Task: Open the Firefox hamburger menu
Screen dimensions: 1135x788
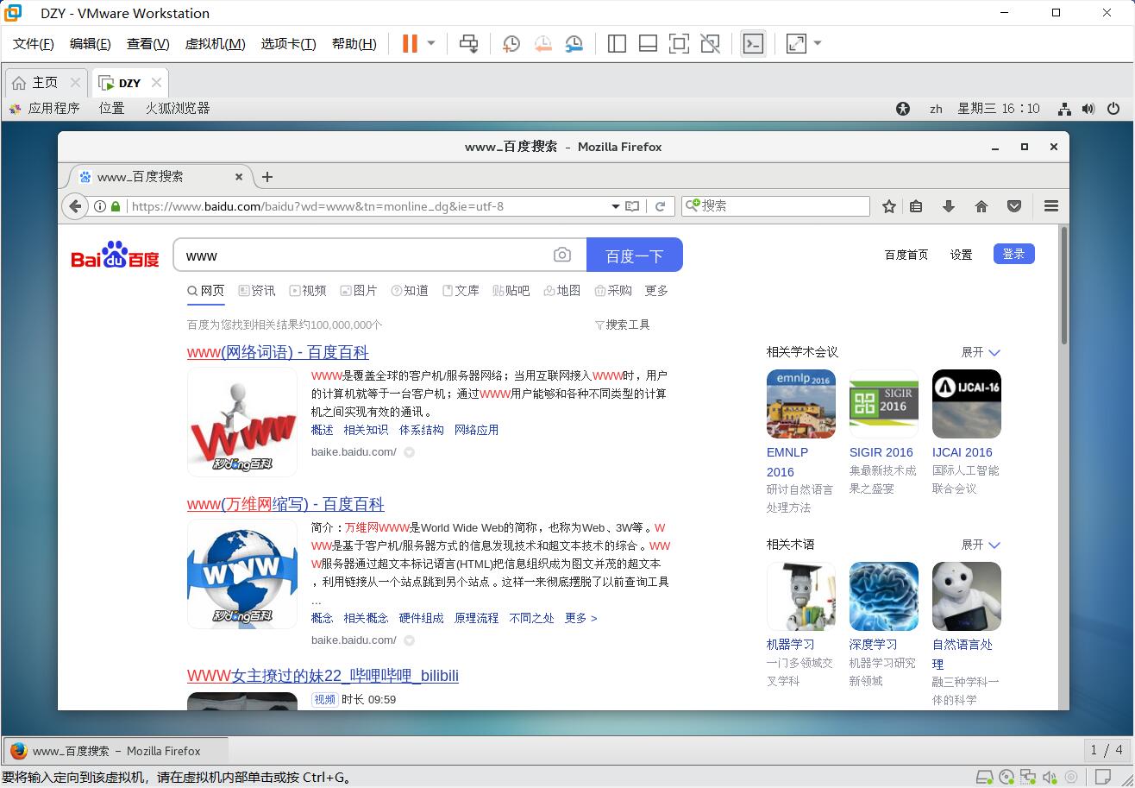Action: pos(1051,206)
